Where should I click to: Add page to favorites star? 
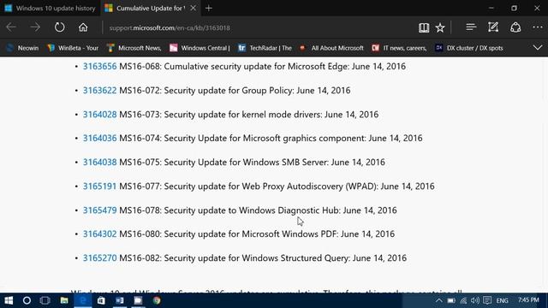coord(440,27)
